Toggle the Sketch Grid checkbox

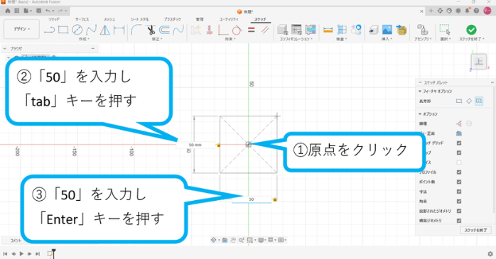[x=459, y=143]
